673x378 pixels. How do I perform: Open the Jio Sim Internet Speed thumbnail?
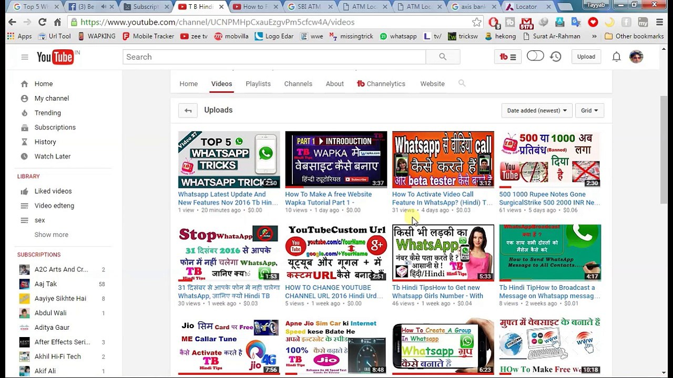click(x=336, y=346)
